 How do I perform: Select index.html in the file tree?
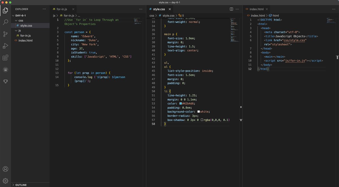[x=30, y=41]
